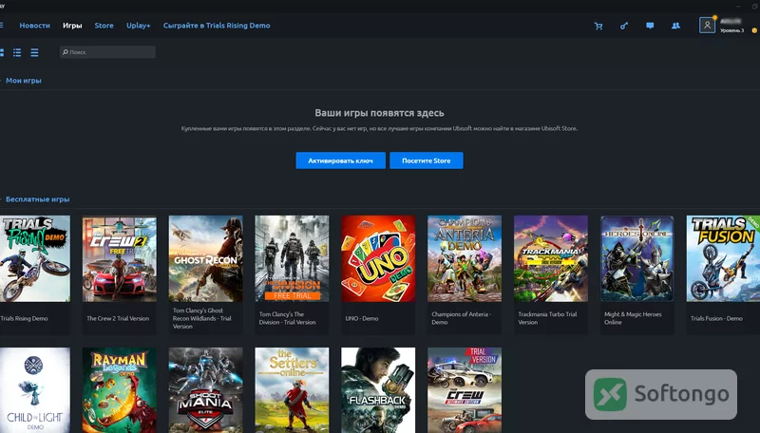Open The Crew 2 Trial Version cover

point(120,258)
